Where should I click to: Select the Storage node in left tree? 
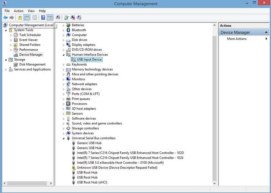(20, 59)
